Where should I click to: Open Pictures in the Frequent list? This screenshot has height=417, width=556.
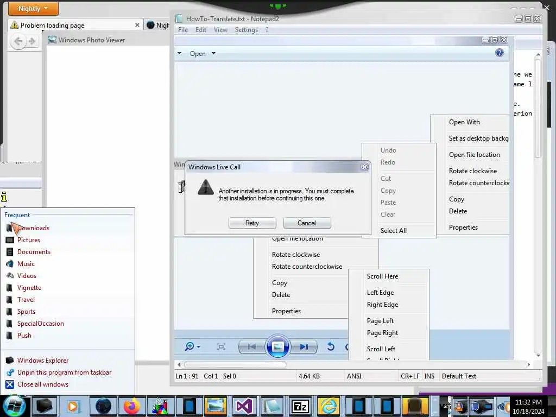pyautogui.click(x=29, y=239)
